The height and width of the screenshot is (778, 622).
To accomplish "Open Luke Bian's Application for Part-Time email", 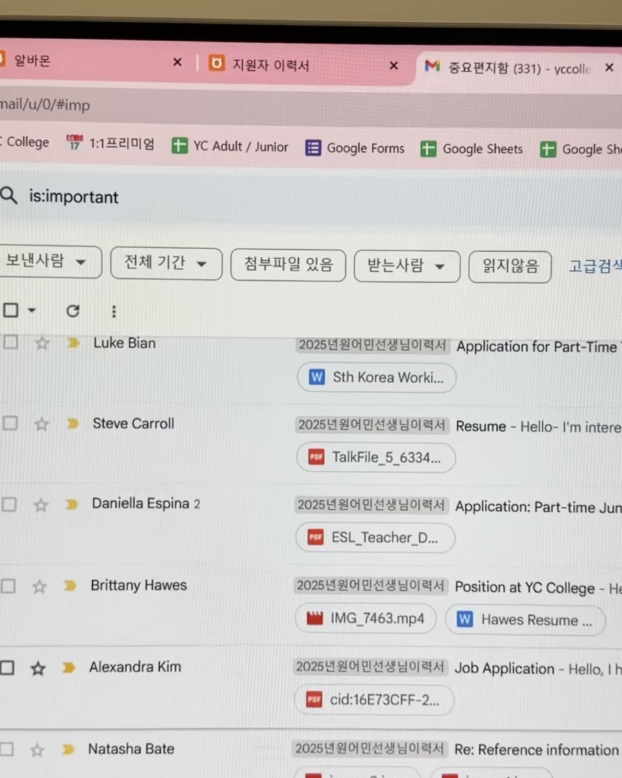I will coord(540,346).
